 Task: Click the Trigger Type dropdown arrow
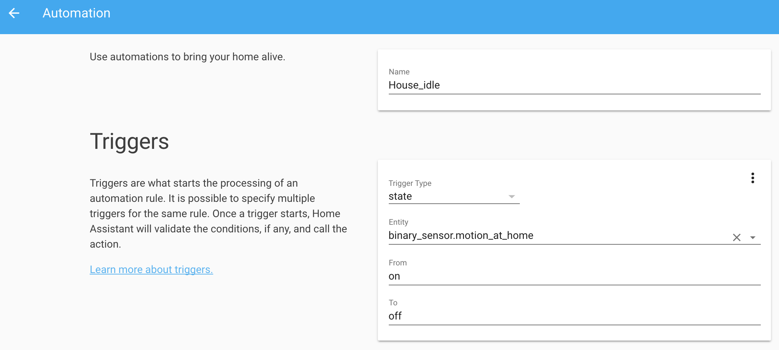511,196
